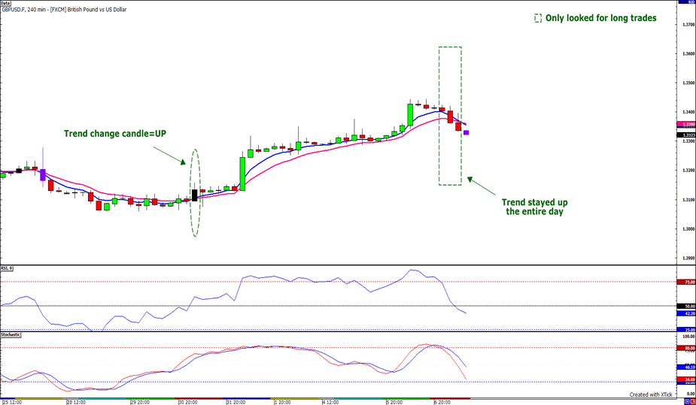
Task: Select the RSI 25.00 level marker
Action: (686, 330)
